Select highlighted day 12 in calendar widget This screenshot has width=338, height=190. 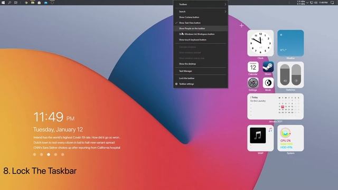[283, 107]
